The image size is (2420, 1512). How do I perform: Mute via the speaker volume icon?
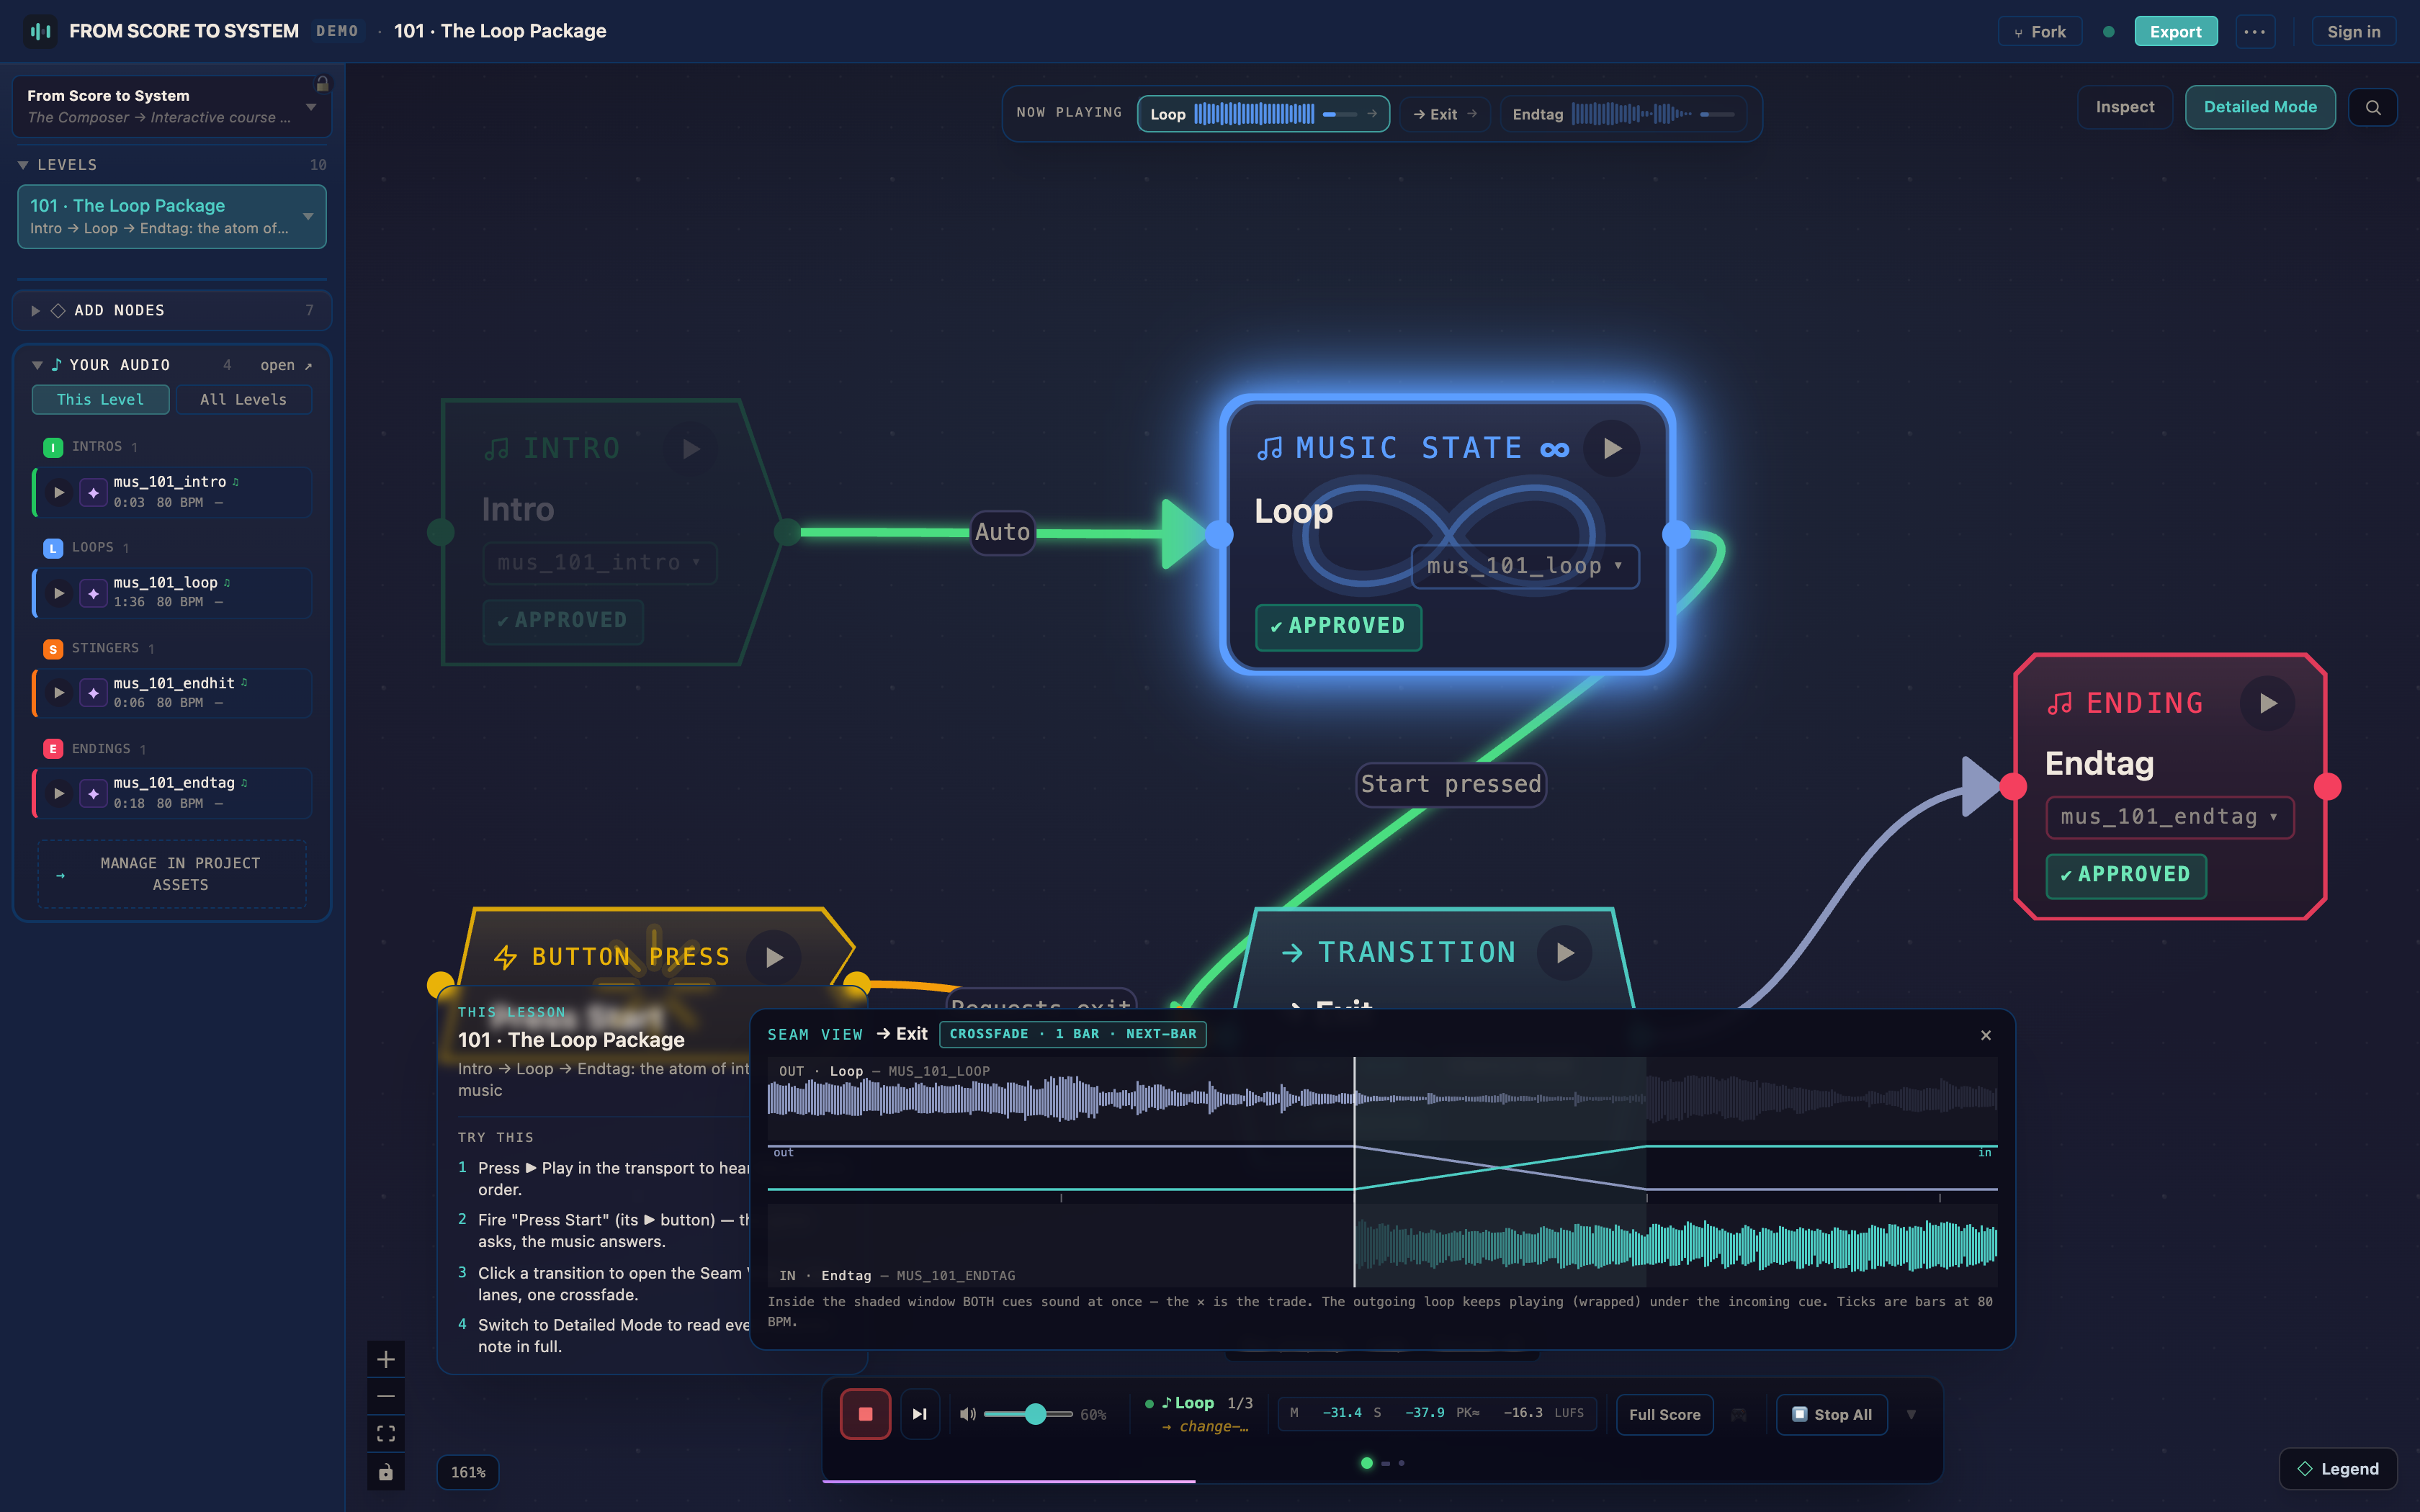point(967,1414)
